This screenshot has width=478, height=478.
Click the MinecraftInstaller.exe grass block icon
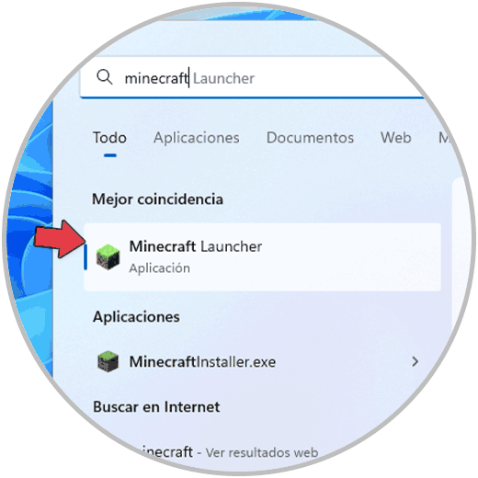click(x=108, y=361)
